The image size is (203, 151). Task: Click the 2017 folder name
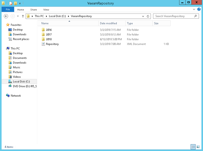(x=49, y=35)
